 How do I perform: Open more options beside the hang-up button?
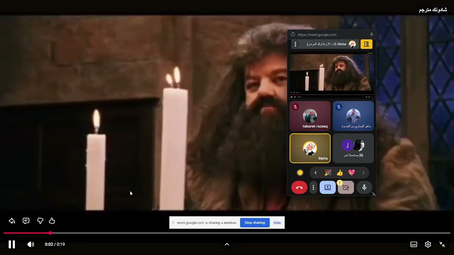coord(313,188)
